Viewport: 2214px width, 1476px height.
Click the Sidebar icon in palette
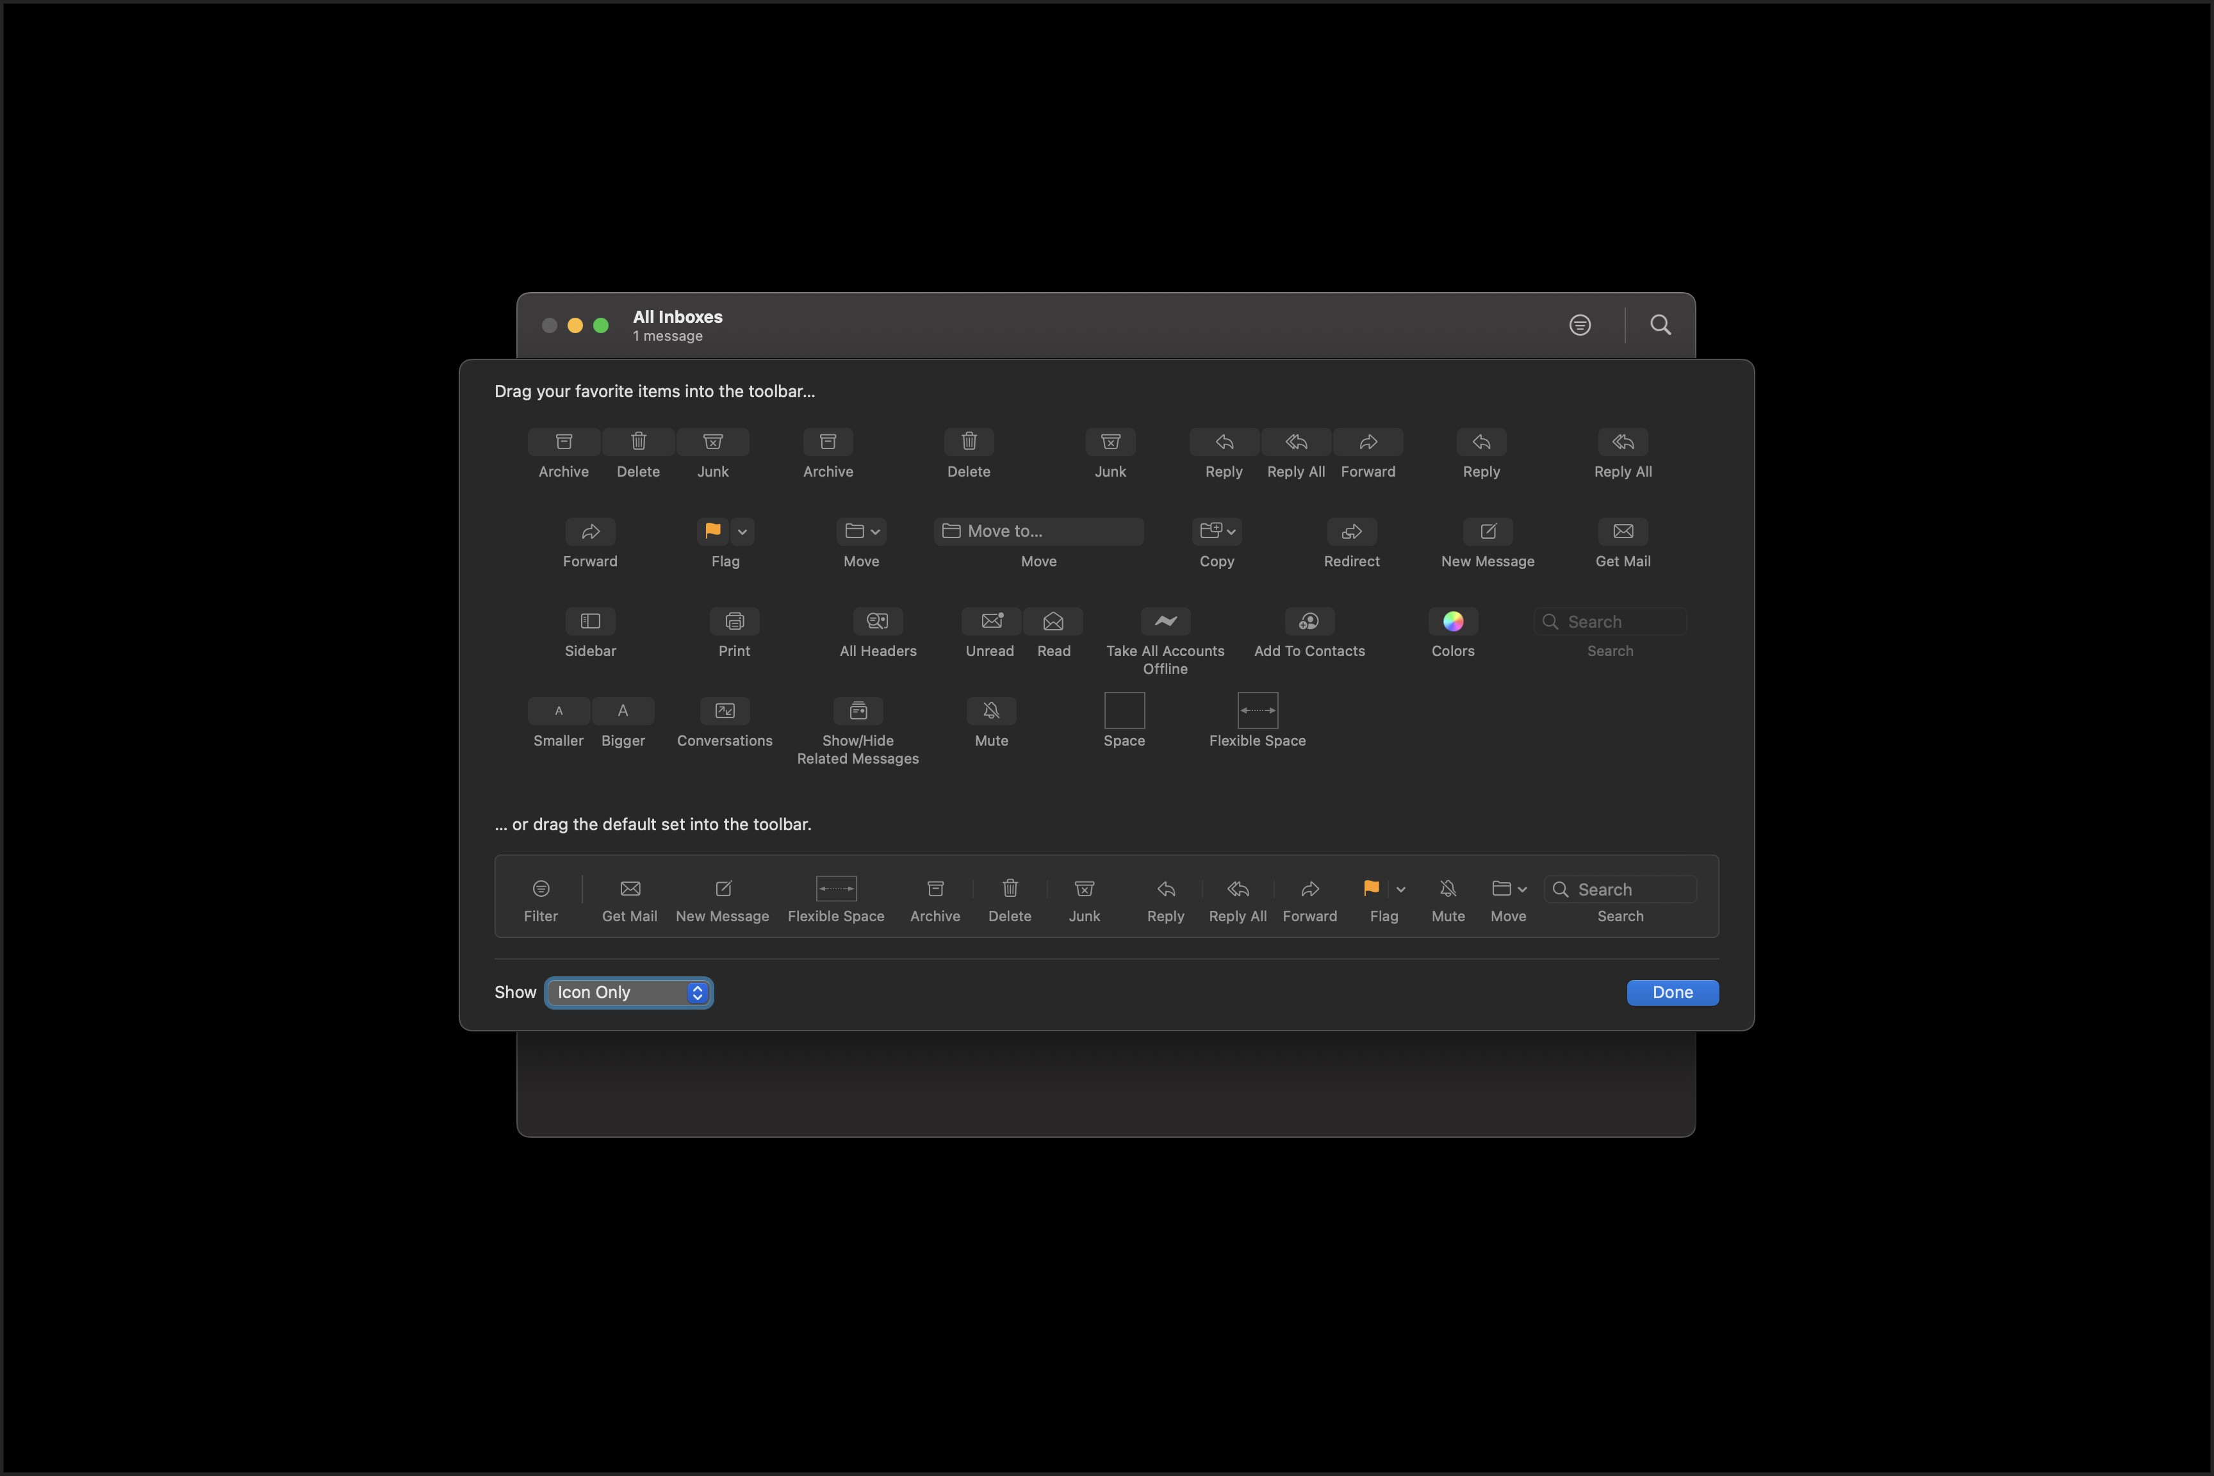pos(590,621)
